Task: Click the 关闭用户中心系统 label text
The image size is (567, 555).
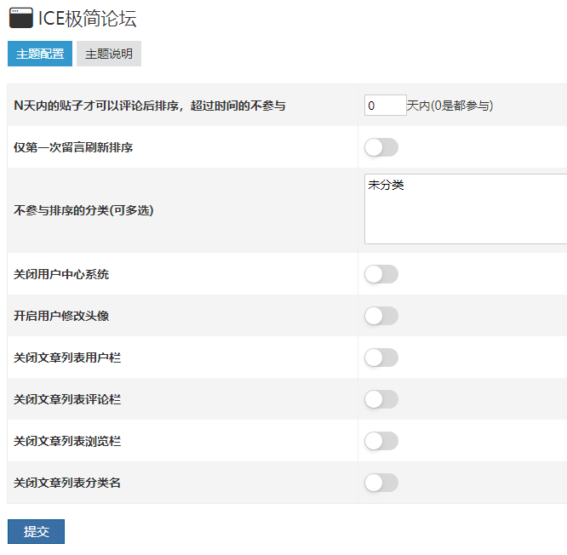Action: pyautogui.click(x=62, y=274)
